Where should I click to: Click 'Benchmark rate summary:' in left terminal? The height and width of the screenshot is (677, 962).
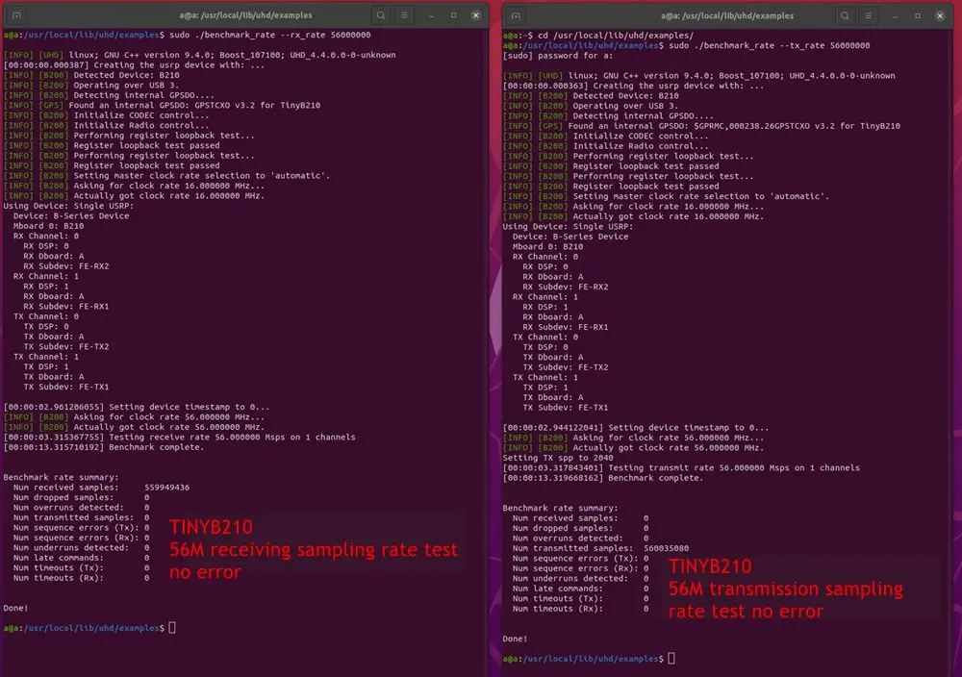coord(62,477)
